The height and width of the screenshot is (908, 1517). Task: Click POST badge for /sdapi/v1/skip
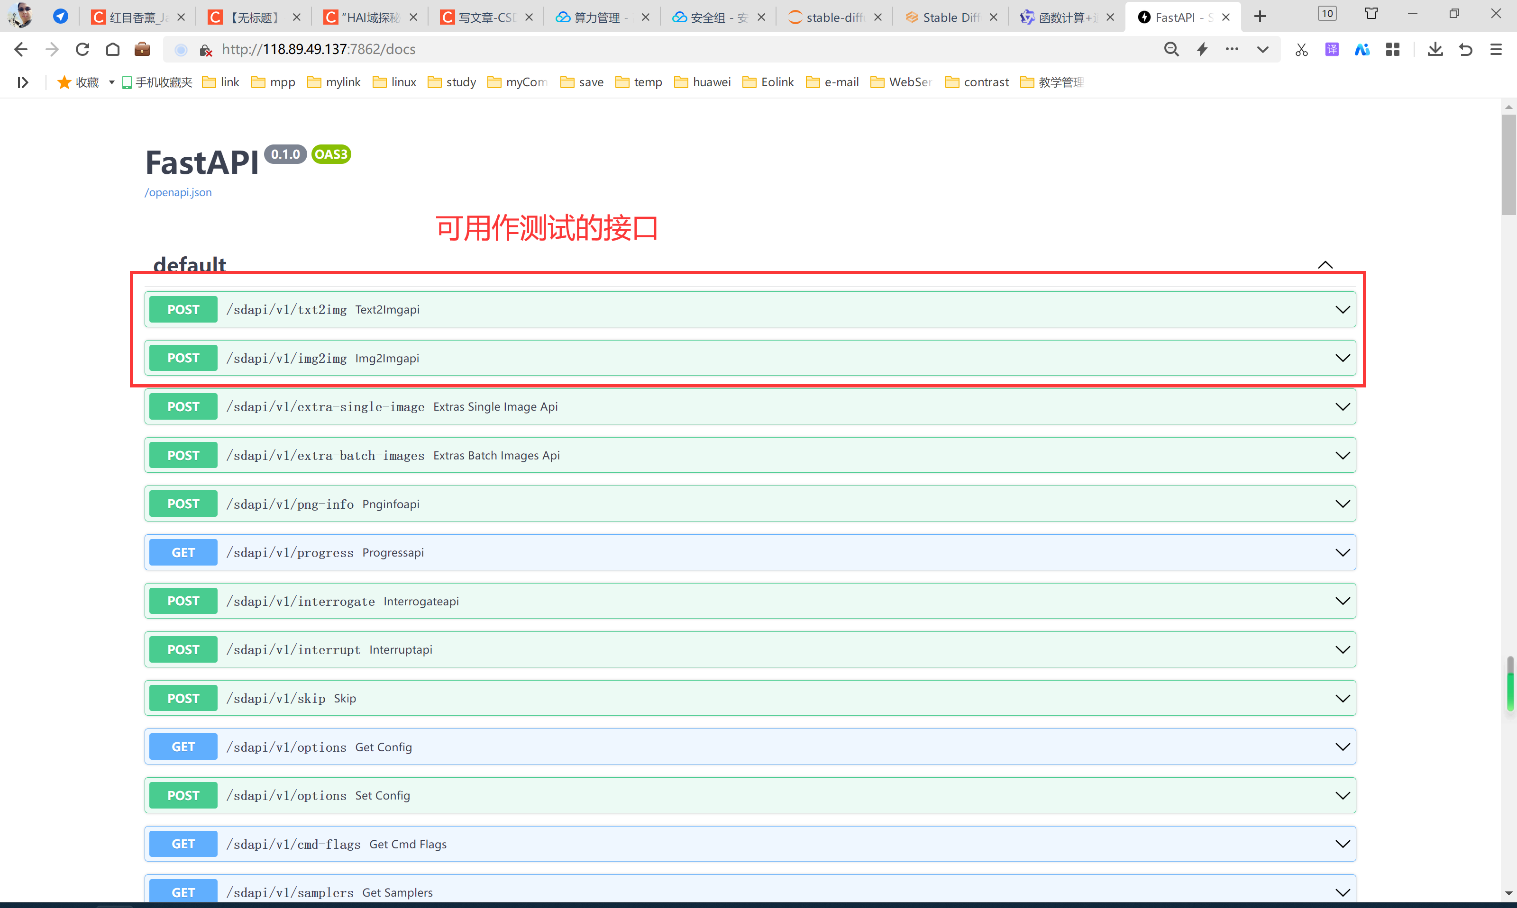pos(183,698)
